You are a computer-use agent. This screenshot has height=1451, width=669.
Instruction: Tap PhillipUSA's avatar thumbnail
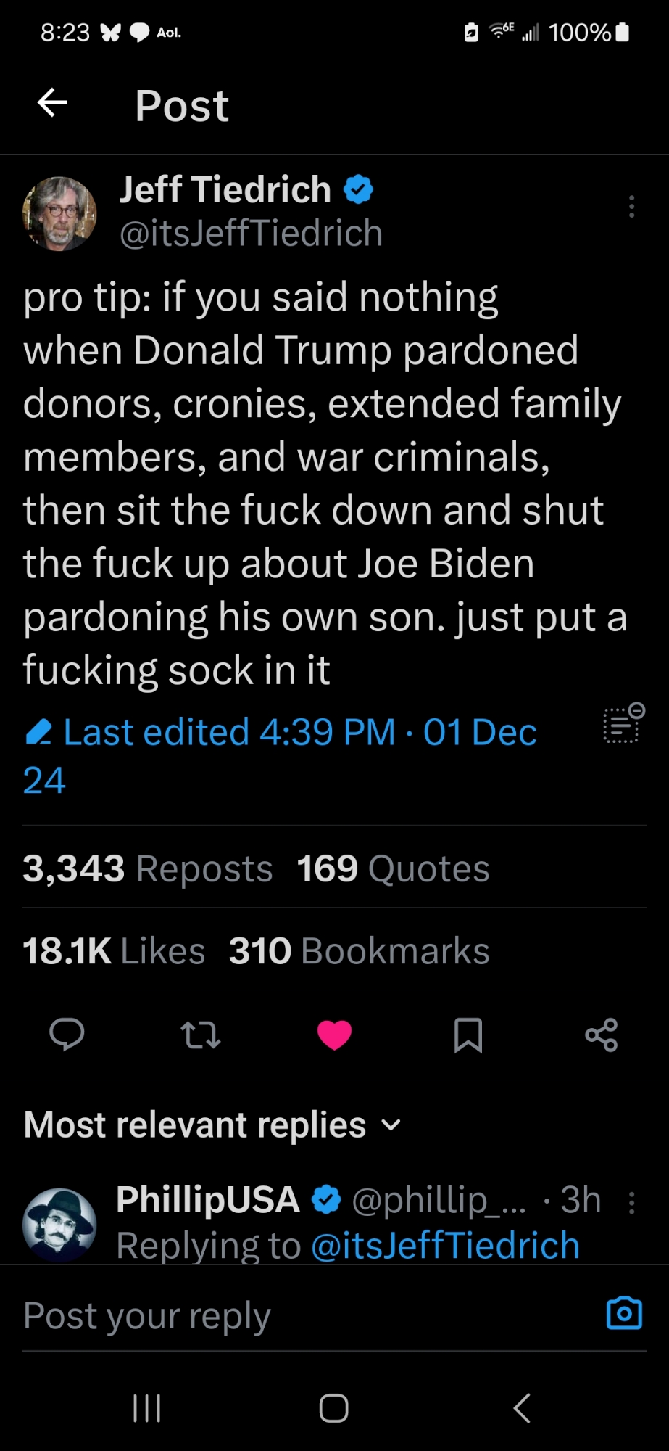(x=59, y=1223)
